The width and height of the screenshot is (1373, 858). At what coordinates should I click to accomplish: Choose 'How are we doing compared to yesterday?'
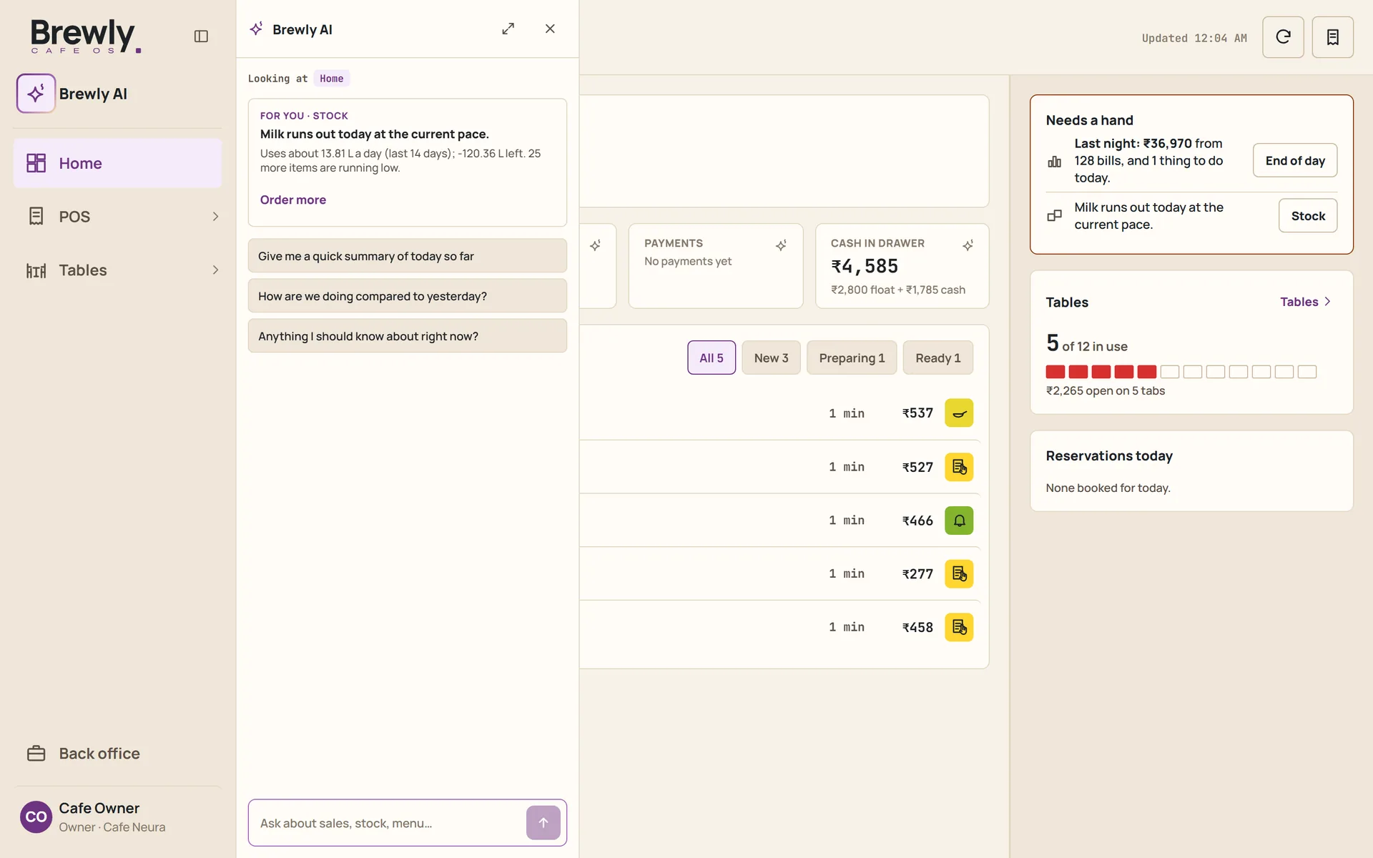pos(408,296)
